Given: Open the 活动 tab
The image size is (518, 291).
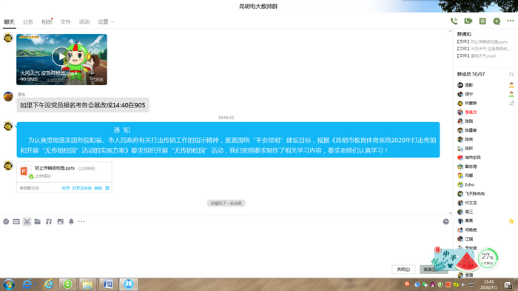Looking at the screenshot, I should 84,21.
